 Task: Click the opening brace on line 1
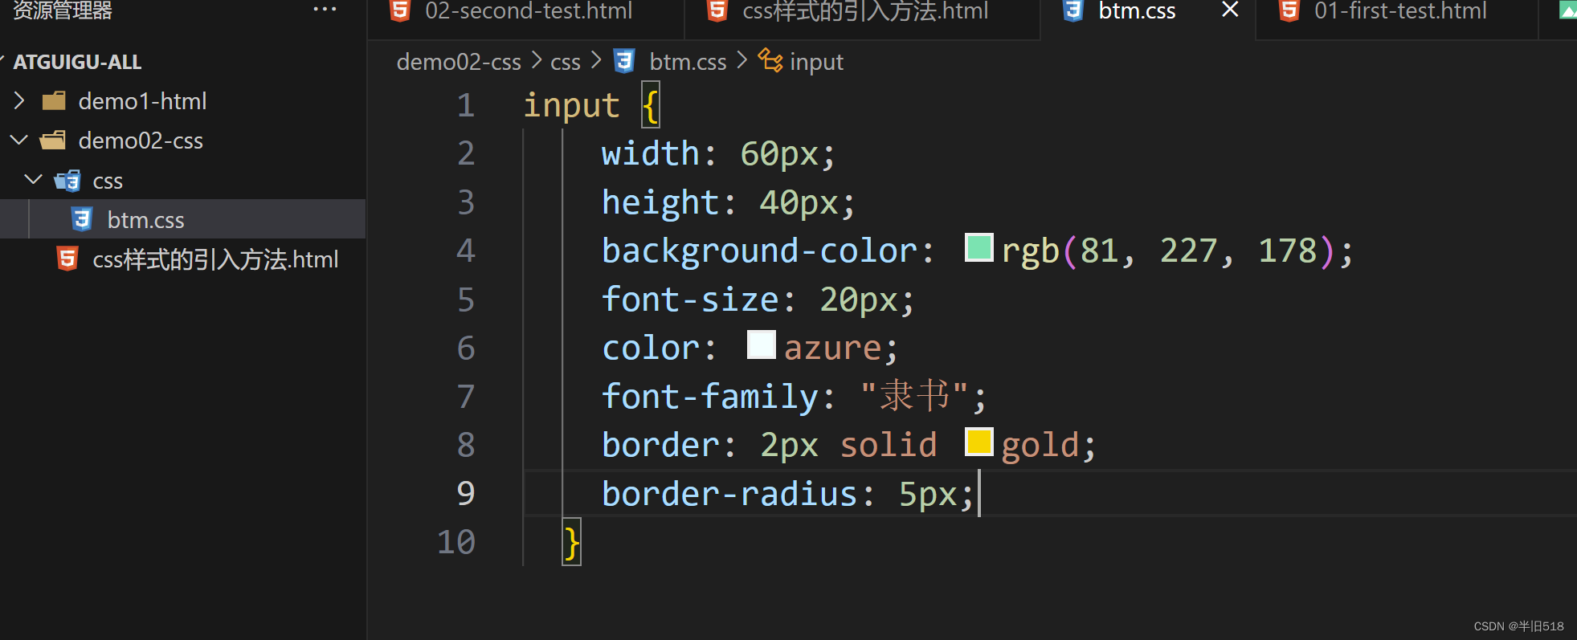click(650, 105)
